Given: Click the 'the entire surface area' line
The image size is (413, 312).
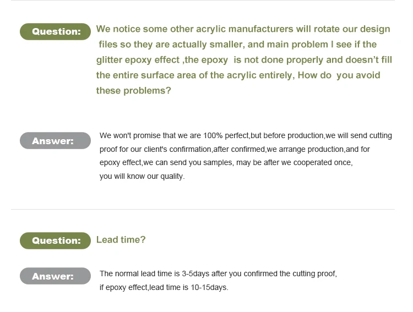Looking at the screenshot, I should [x=238, y=75].
